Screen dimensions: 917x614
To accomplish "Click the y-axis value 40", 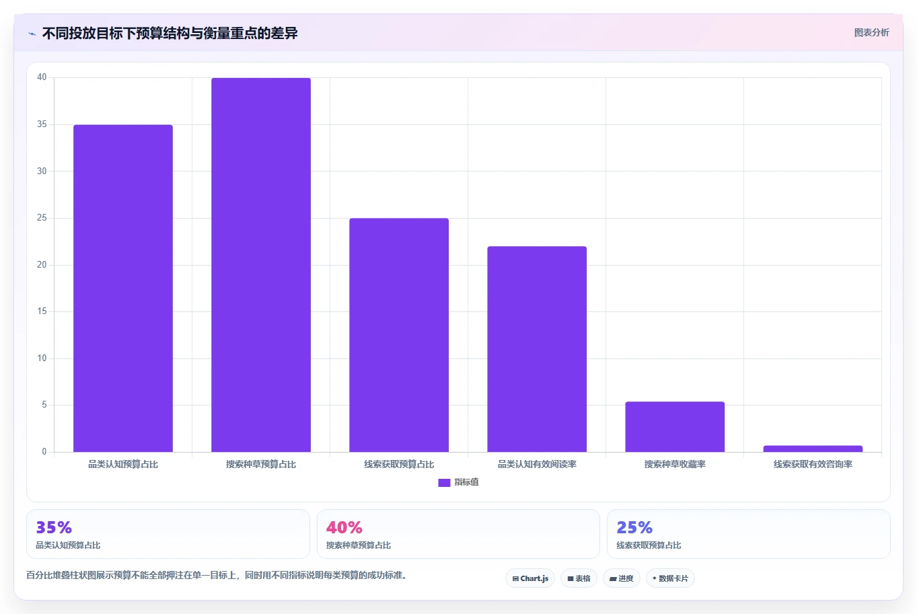I will (x=42, y=77).
